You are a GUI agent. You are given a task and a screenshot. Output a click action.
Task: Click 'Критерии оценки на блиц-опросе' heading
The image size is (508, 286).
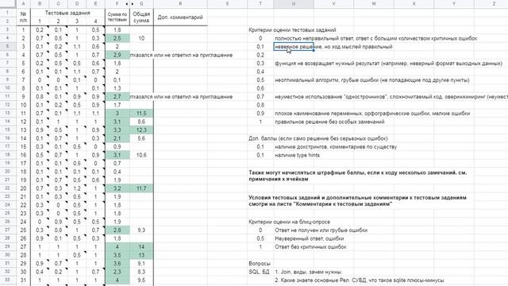coord(289,222)
